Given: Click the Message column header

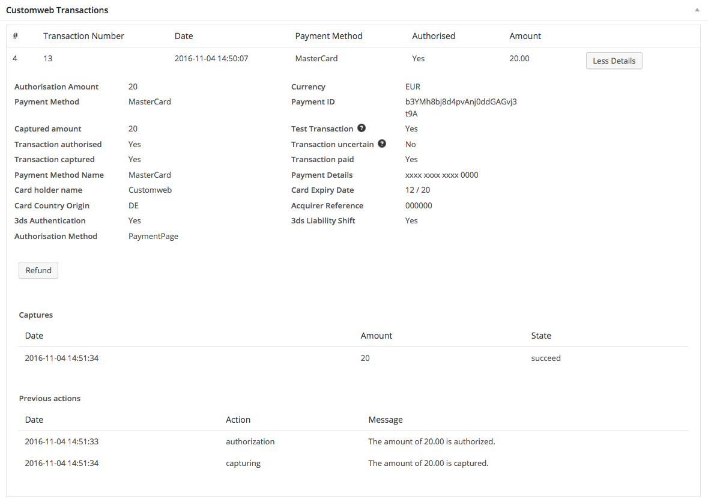Looking at the screenshot, I should coord(386,420).
